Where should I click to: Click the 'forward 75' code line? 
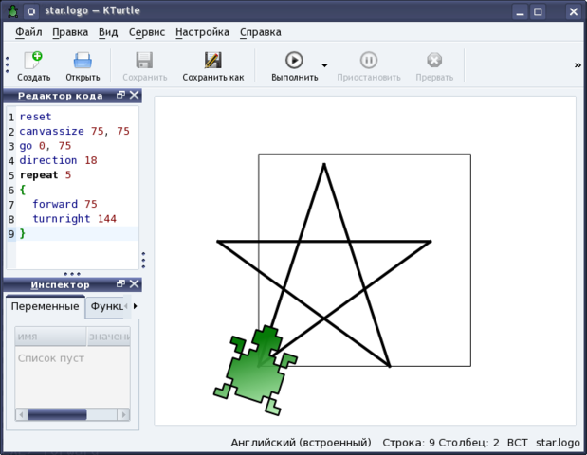click(64, 205)
